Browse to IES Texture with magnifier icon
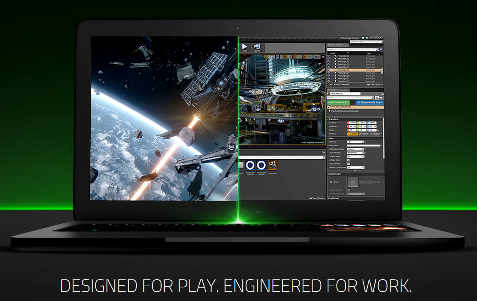Viewport: 477px width, 301px height. coord(378,182)
